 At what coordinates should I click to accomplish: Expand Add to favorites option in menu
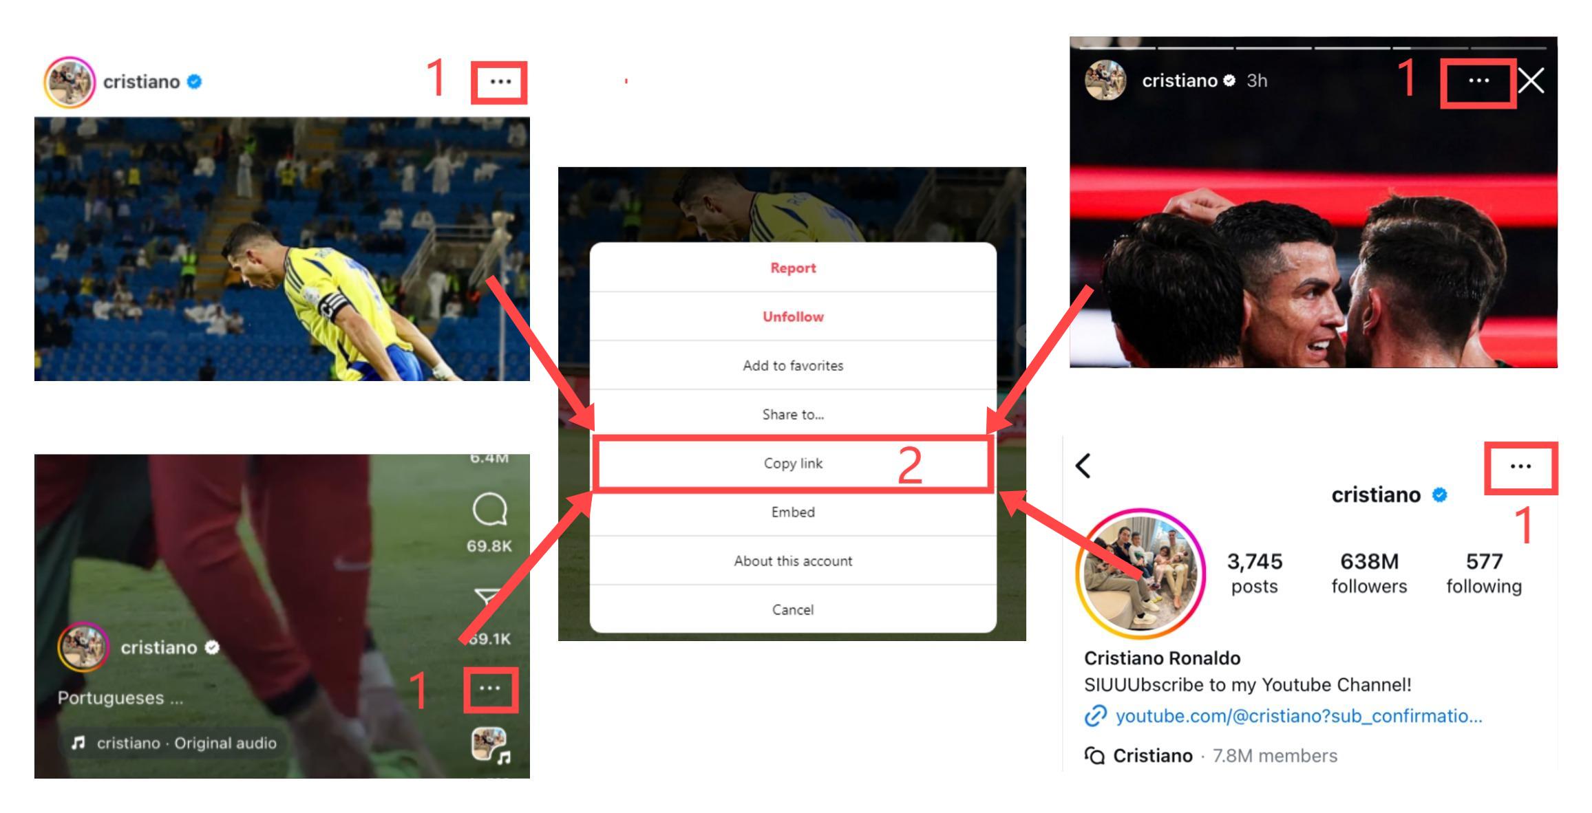[x=792, y=365]
